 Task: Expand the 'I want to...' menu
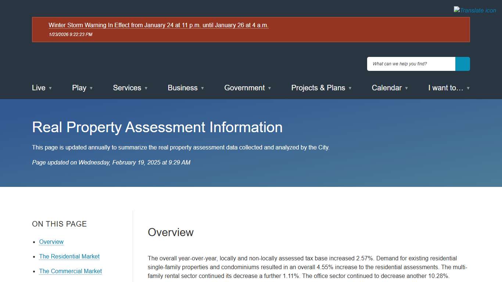click(x=468, y=88)
